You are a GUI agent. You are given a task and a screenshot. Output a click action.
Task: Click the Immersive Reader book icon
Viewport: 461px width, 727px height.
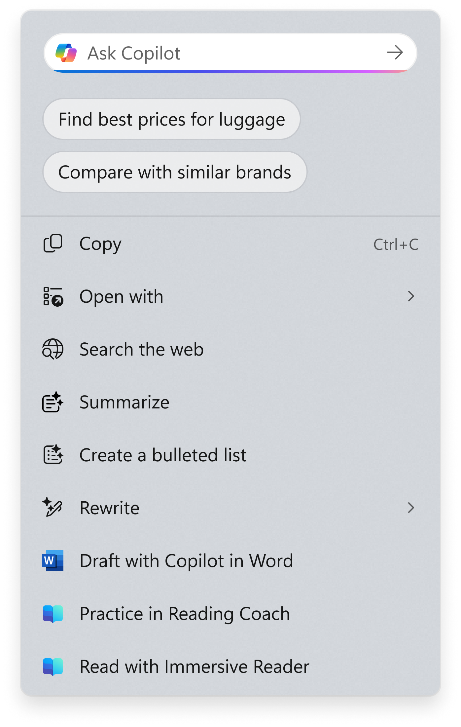[53, 667]
